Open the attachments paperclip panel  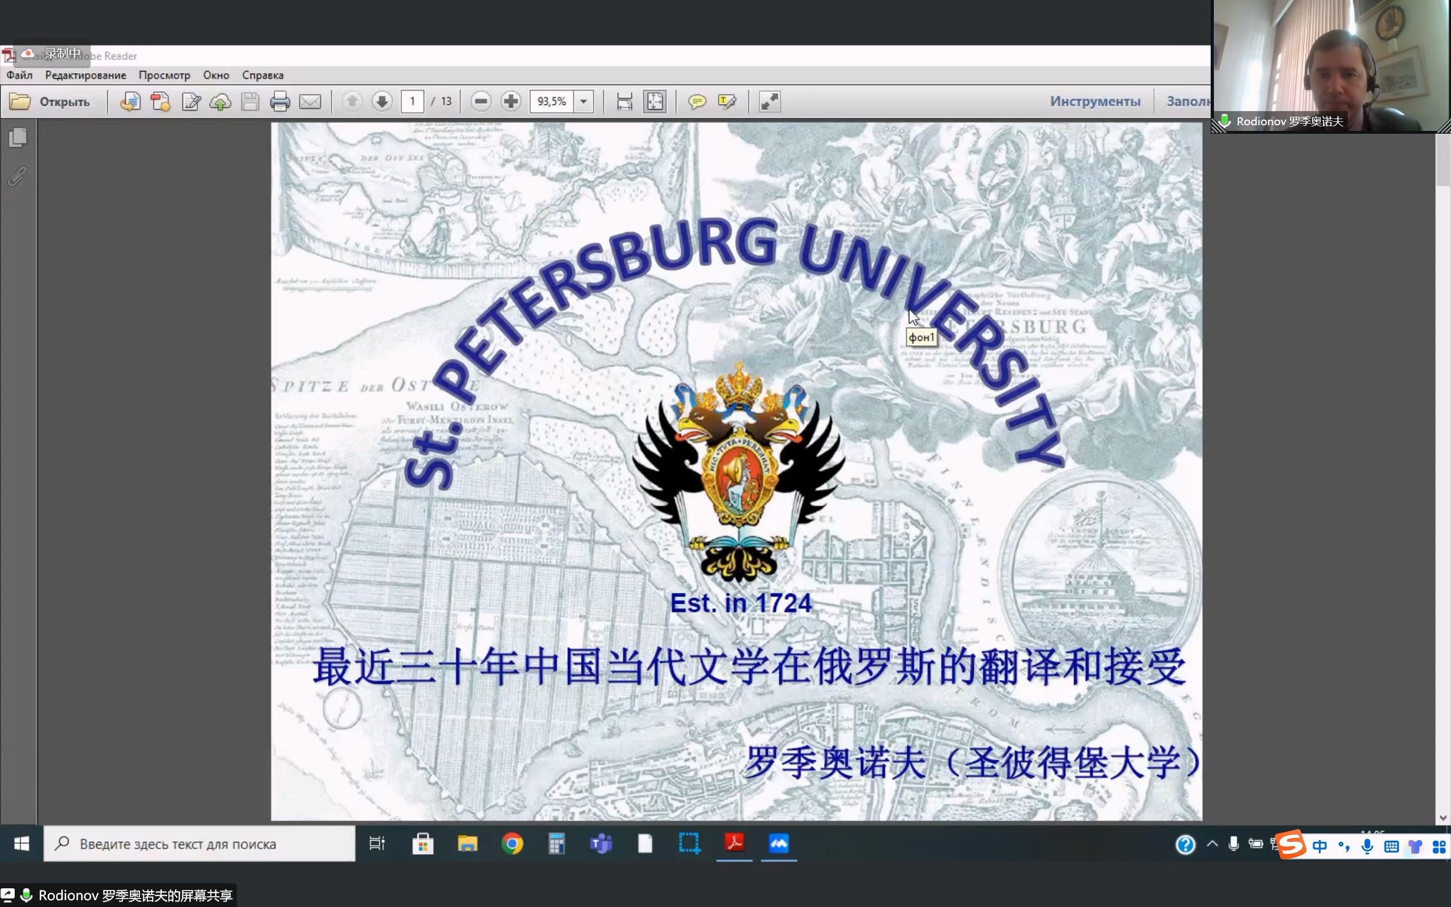[18, 176]
